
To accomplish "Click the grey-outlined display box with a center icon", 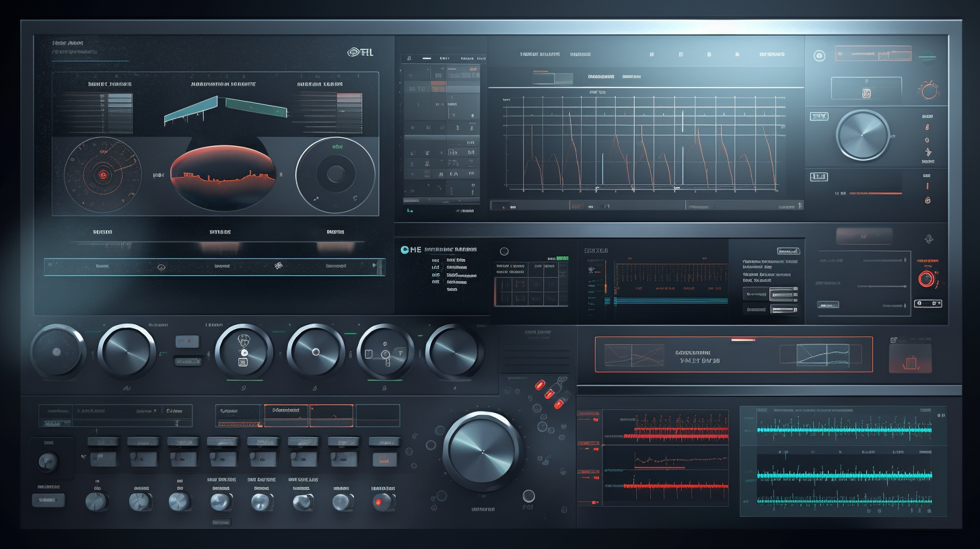I will tap(866, 89).
